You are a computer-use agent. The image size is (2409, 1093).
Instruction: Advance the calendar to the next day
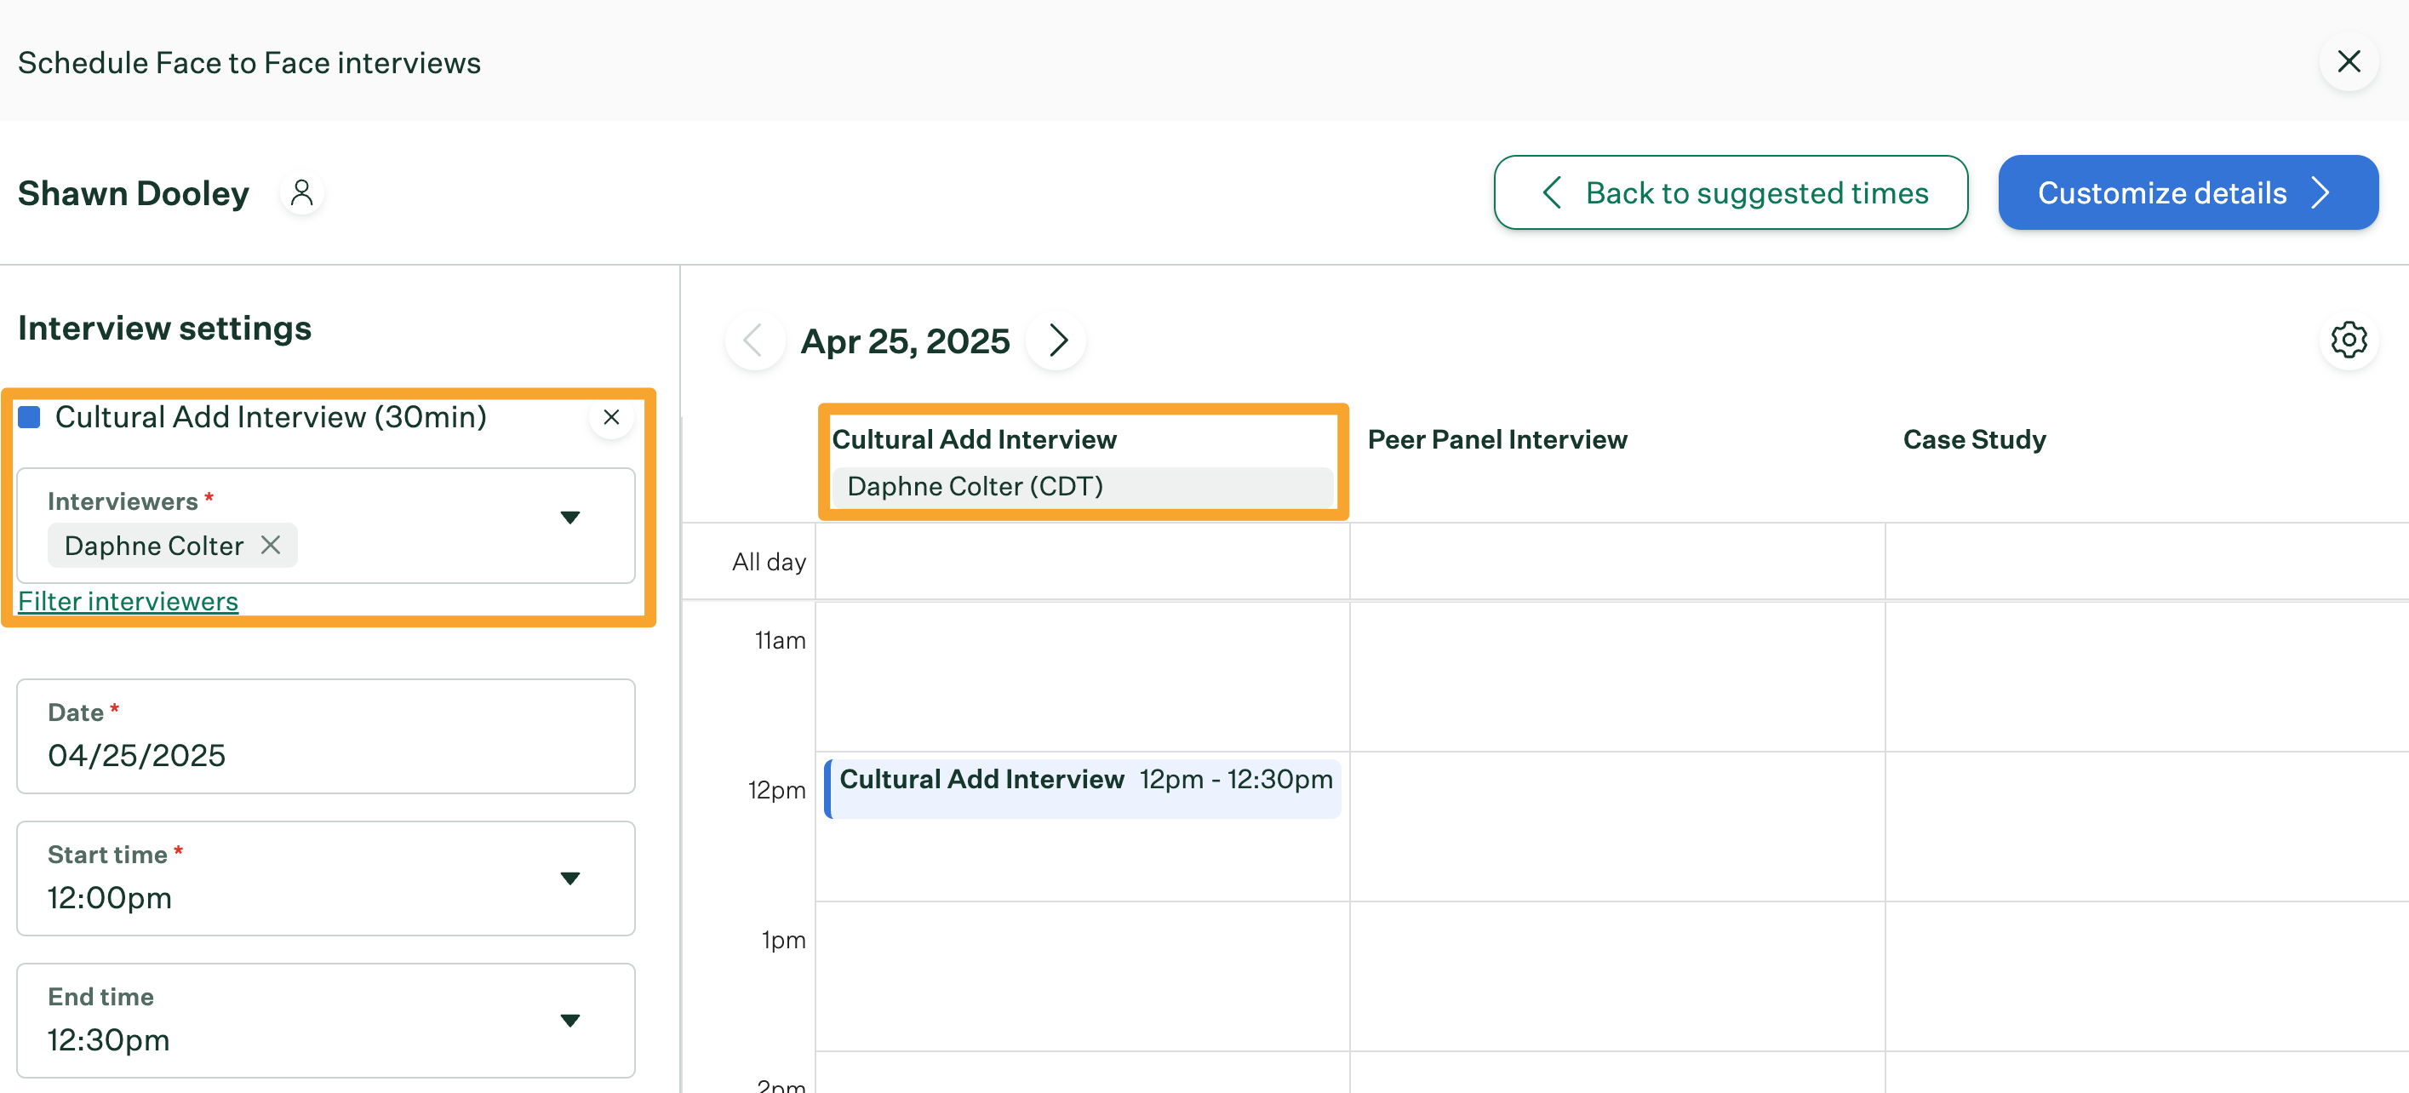point(1056,340)
